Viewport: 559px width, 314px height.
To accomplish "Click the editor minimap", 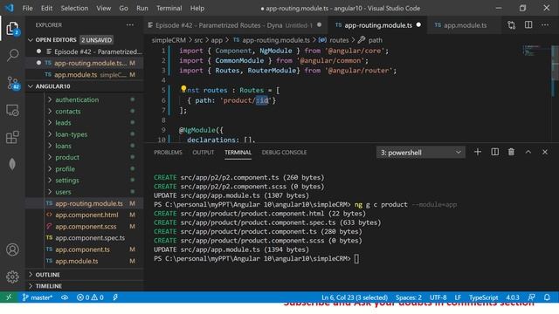I will click(533, 50).
